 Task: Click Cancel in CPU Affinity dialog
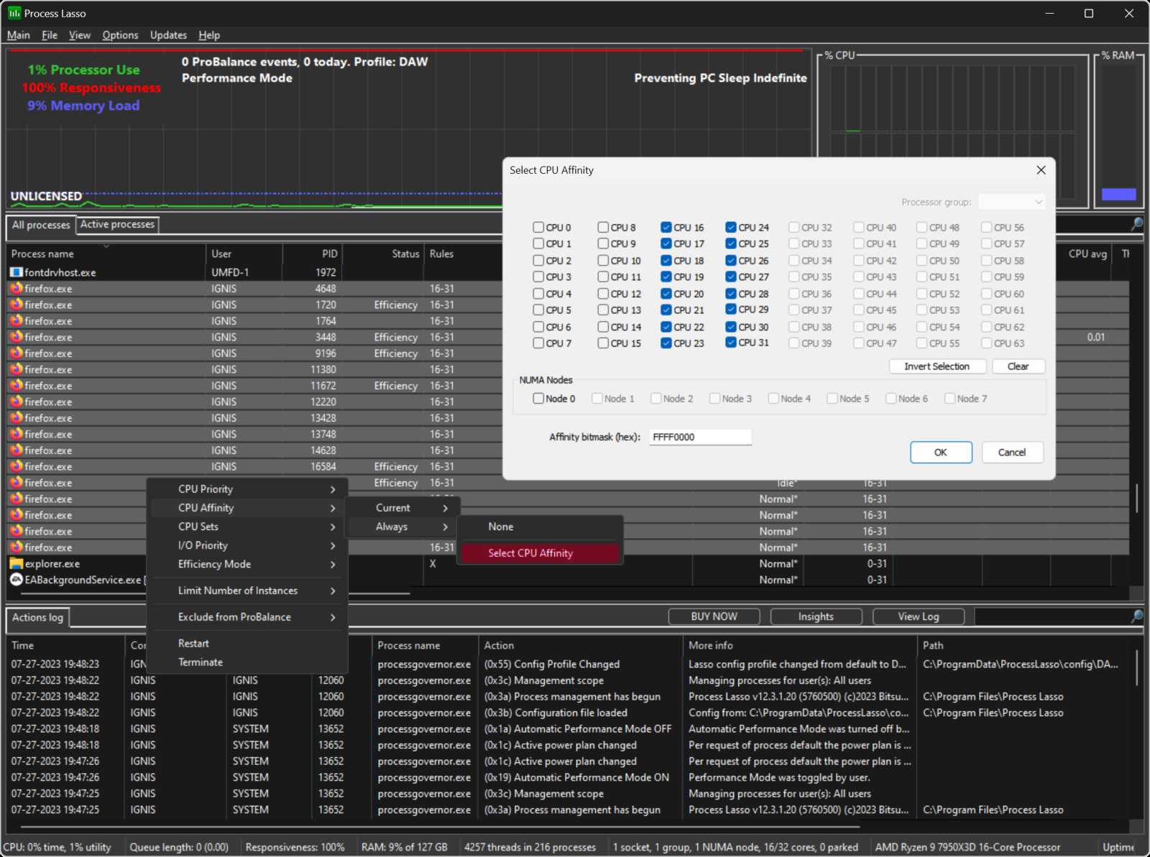coord(1012,453)
